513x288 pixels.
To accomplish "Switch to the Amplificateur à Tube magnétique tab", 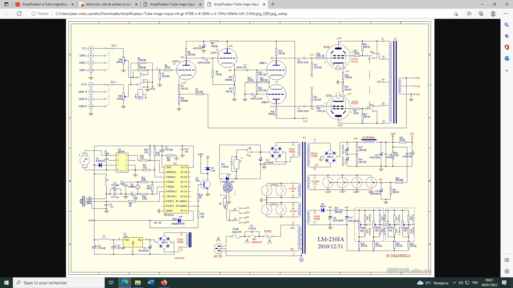I will click(44, 4).
